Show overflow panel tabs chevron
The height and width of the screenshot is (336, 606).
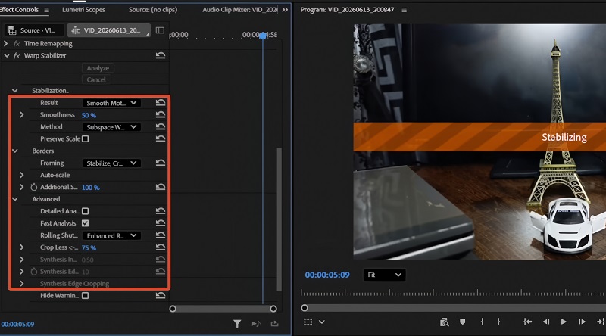286,10
